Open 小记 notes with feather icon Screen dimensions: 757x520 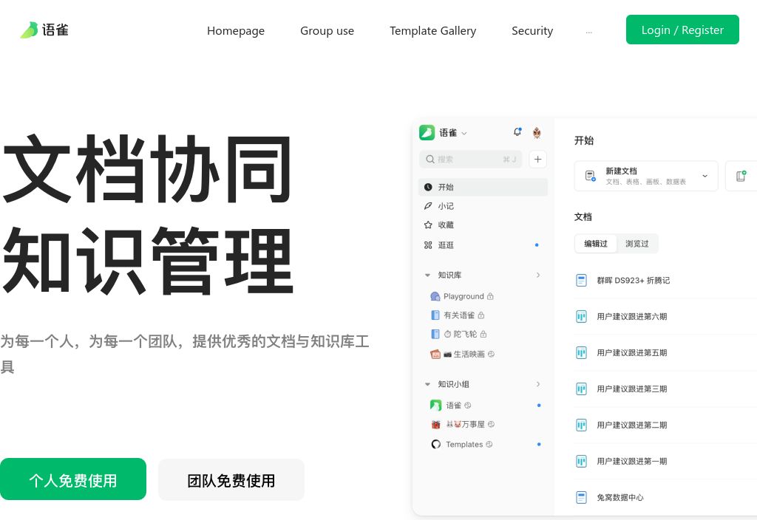click(445, 206)
